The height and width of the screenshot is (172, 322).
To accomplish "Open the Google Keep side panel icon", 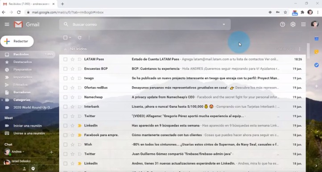I will coord(317,52).
